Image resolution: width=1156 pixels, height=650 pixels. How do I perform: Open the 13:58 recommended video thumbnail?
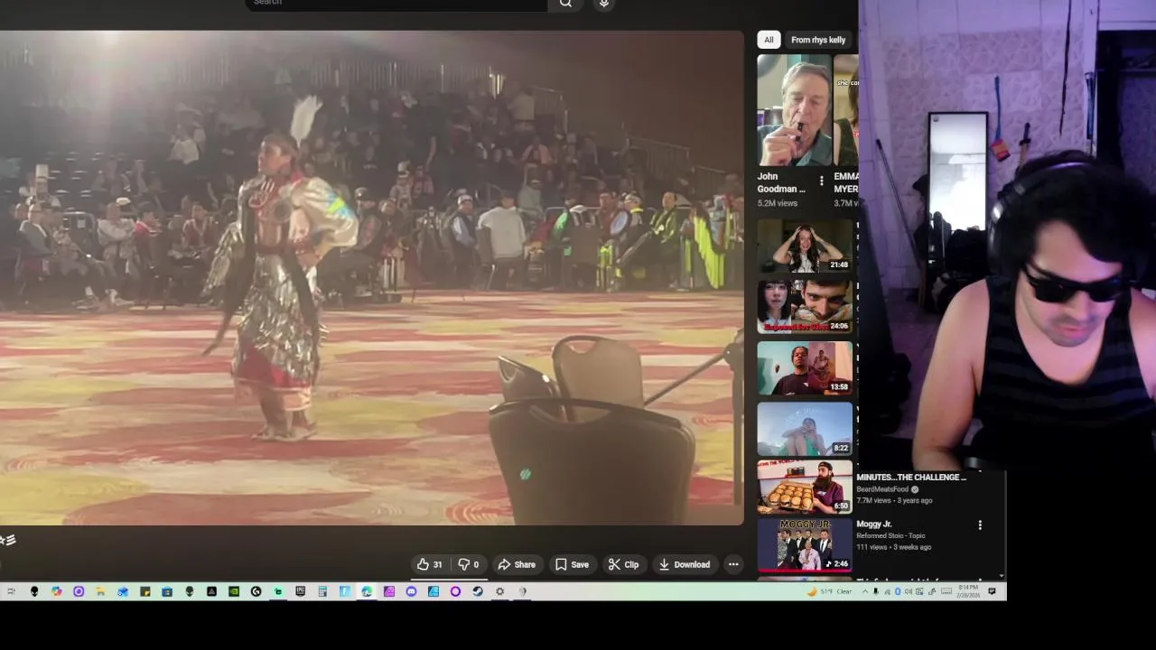(805, 367)
